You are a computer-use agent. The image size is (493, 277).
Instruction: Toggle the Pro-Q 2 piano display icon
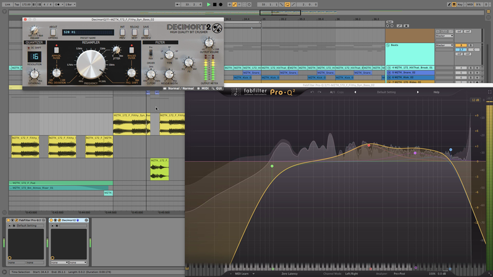click(187, 268)
